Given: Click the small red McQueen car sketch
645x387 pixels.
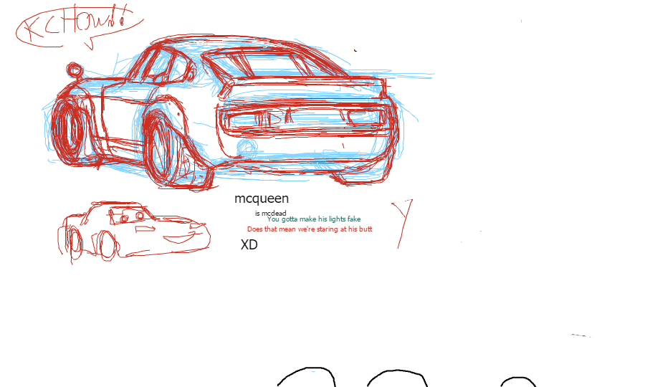Looking at the screenshot, I should pyautogui.click(x=134, y=231).
